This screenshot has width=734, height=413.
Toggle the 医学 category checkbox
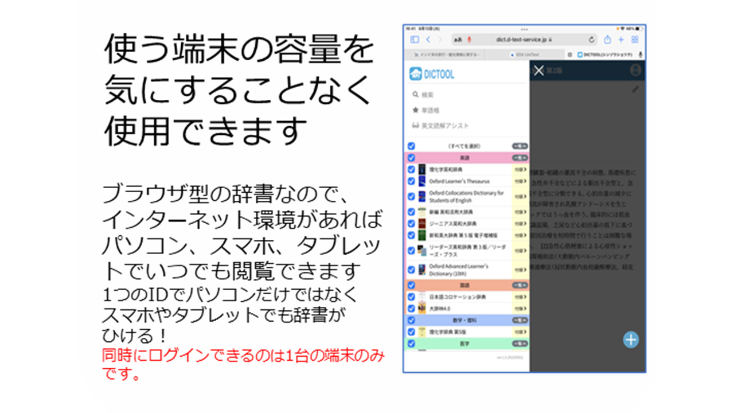(x=411, y=344)
